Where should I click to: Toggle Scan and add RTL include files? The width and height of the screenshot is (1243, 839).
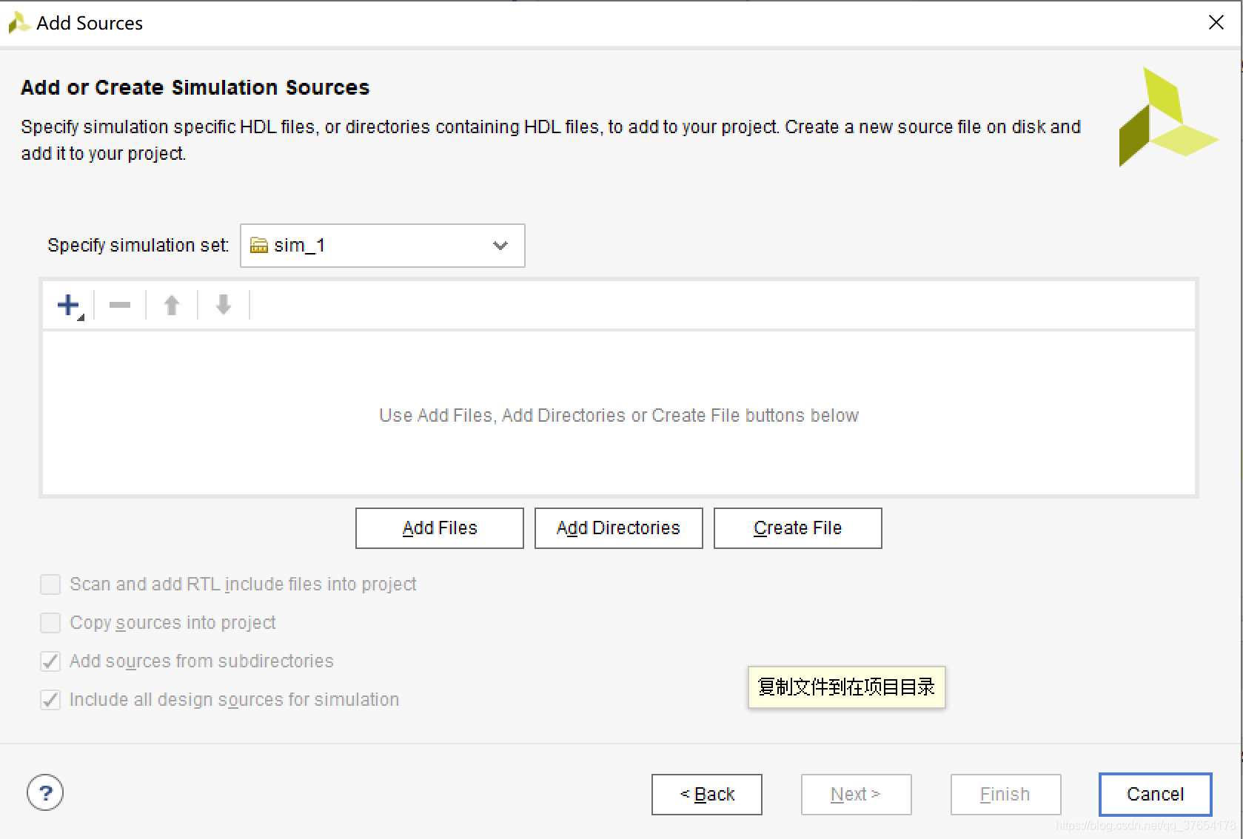pos(50,584)
